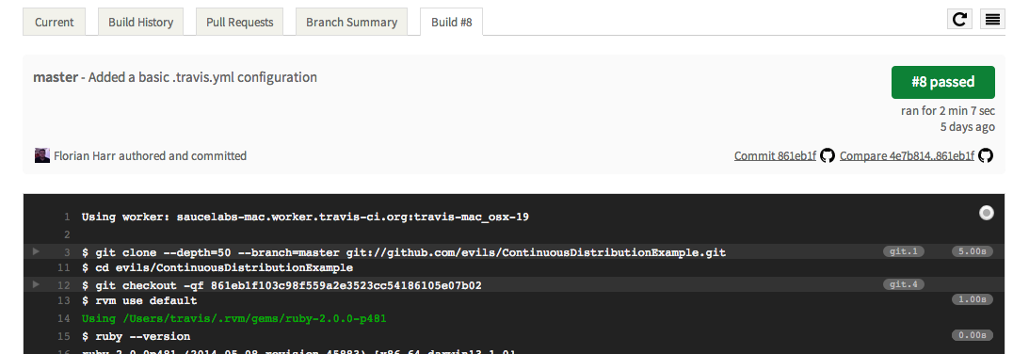The width and height of the screenshot is (1013, 354).
Task: Click the '$ ruby --version' log line
Action: [136, 336]
